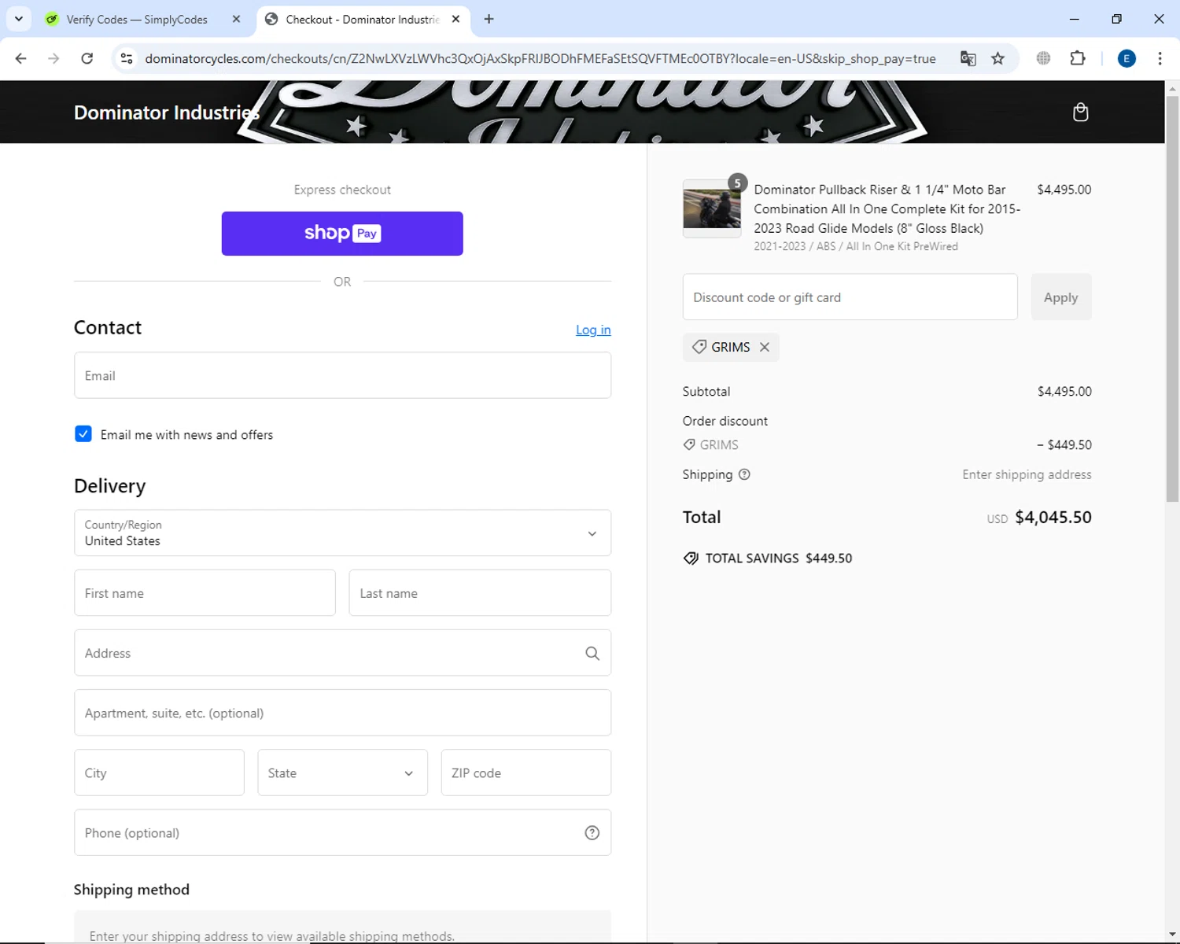The height and width of the screenshot is (944, 1180).
Task: Click the City input field
Action: coord(159,773)
